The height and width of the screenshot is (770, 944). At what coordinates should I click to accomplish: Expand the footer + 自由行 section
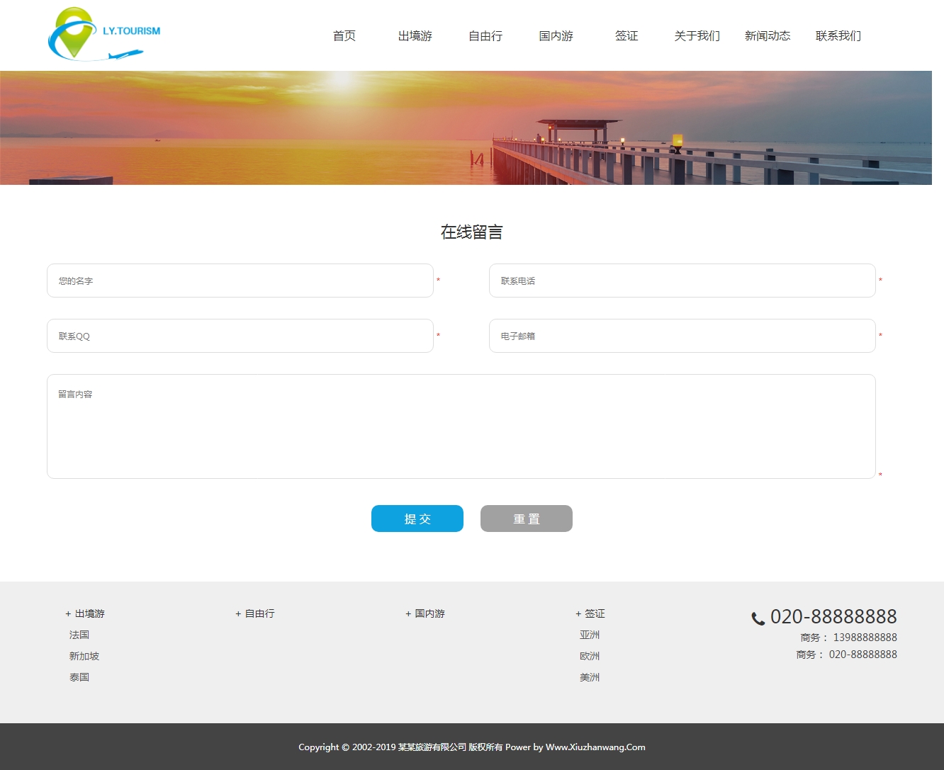tap(255, 613)
